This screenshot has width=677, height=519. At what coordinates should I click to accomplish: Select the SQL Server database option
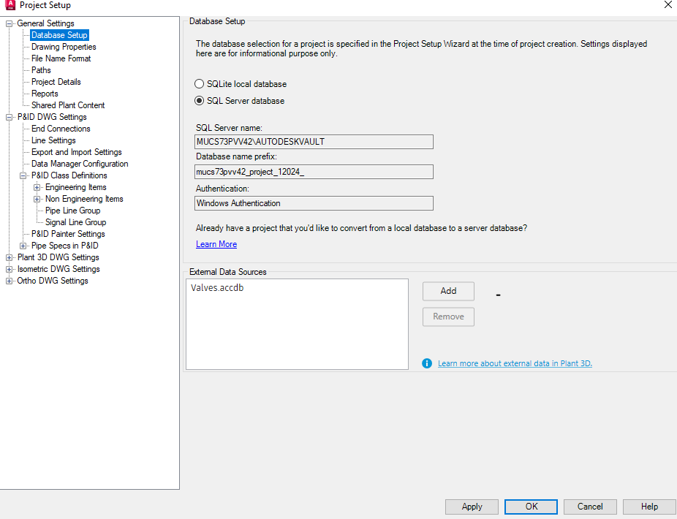199,100
